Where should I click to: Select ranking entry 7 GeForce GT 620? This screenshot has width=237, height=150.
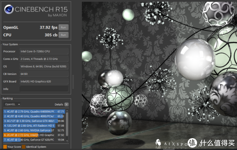tap(34, 140)
